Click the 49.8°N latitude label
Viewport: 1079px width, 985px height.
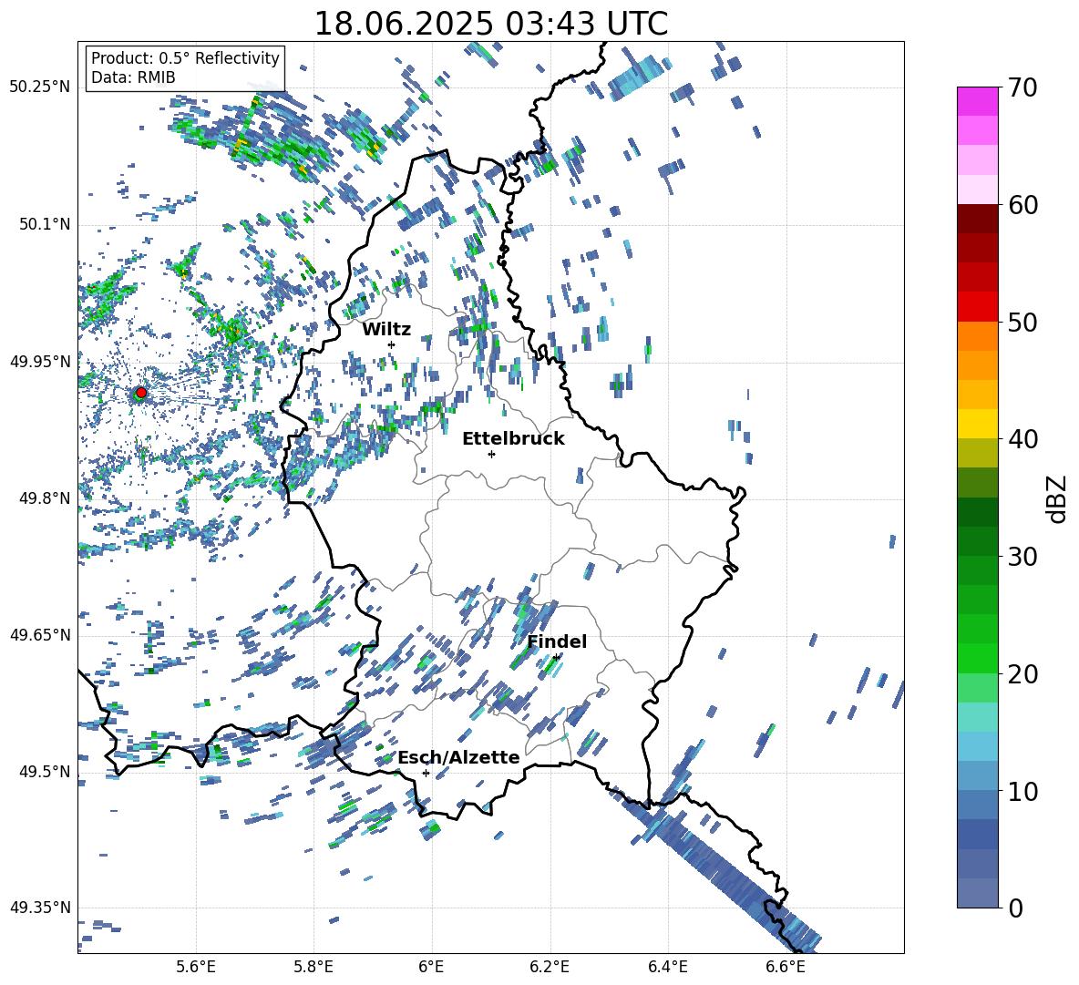[45, 498]
